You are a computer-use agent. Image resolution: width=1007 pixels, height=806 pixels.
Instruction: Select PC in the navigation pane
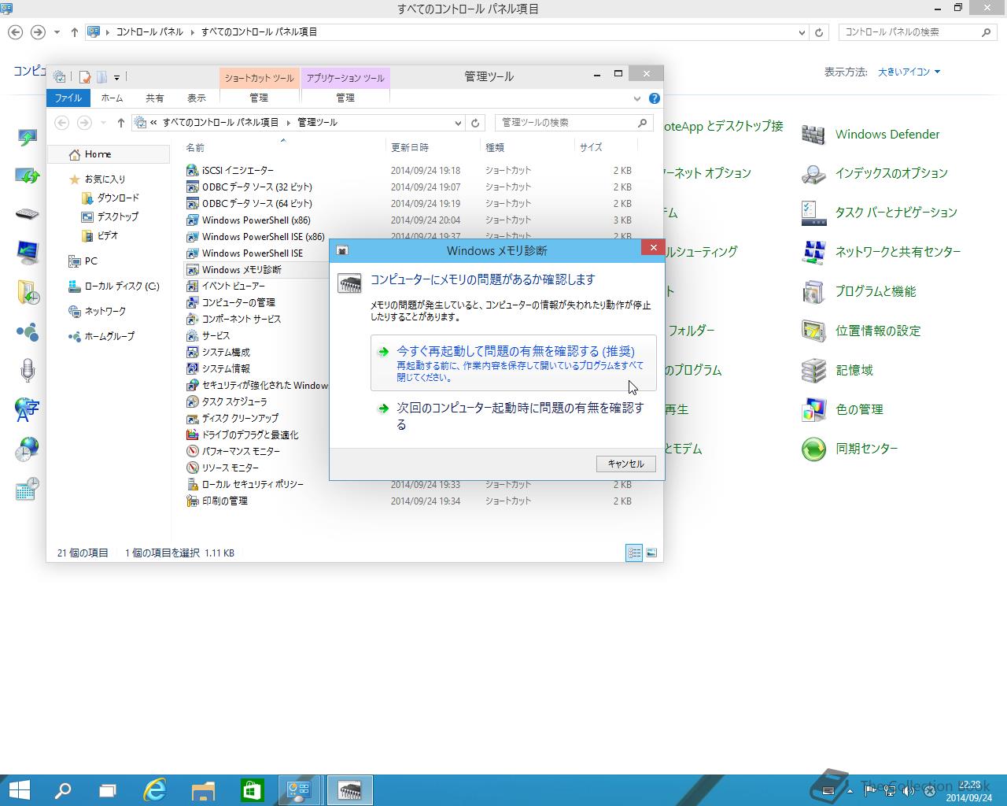tap(90, 261)
